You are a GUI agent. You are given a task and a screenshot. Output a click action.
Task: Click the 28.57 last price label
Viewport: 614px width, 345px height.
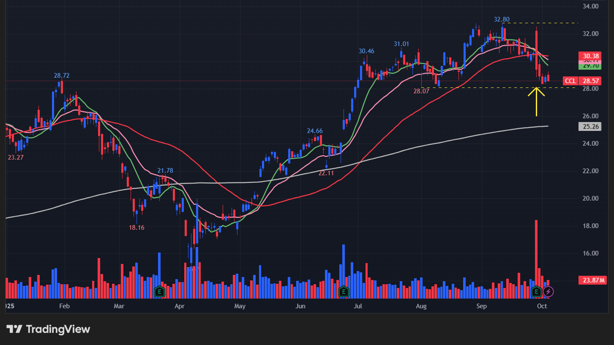point(591,81)
